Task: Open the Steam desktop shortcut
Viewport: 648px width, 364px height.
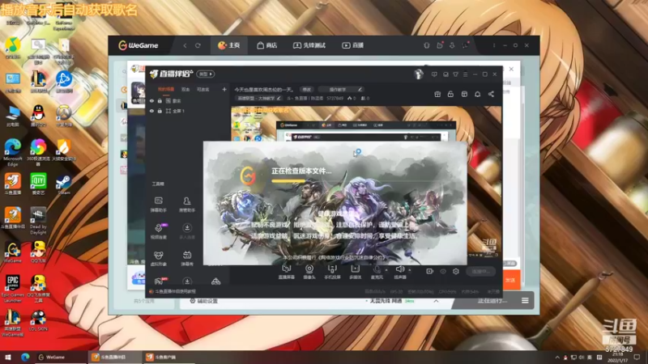Action: [64, 184]
